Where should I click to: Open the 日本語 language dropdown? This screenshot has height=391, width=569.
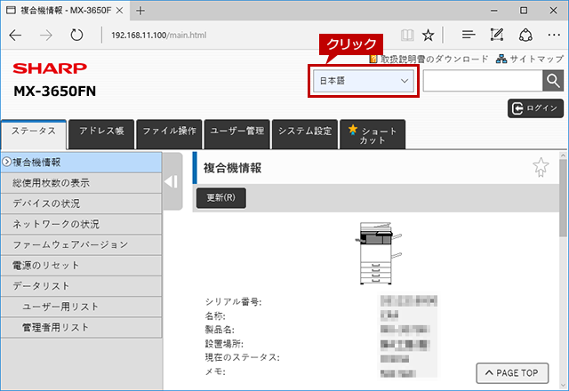coord(364,81)
